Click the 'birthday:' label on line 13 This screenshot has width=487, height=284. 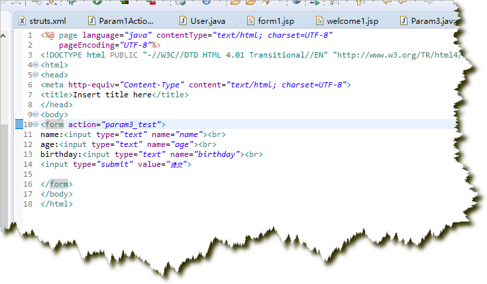coord(61,154)
